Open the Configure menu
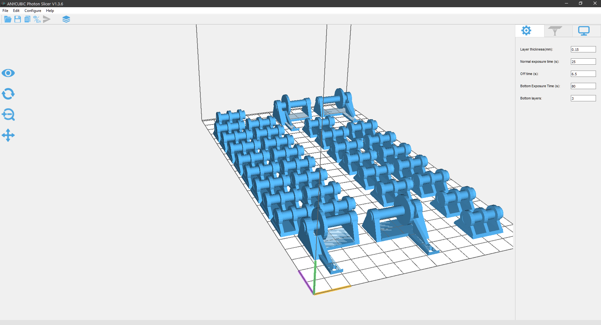This screenshot has width=601, height=325. (33, 11)
